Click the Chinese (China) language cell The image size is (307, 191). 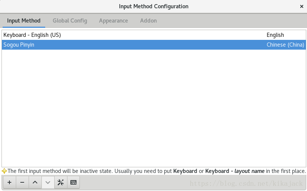point(285,45)
